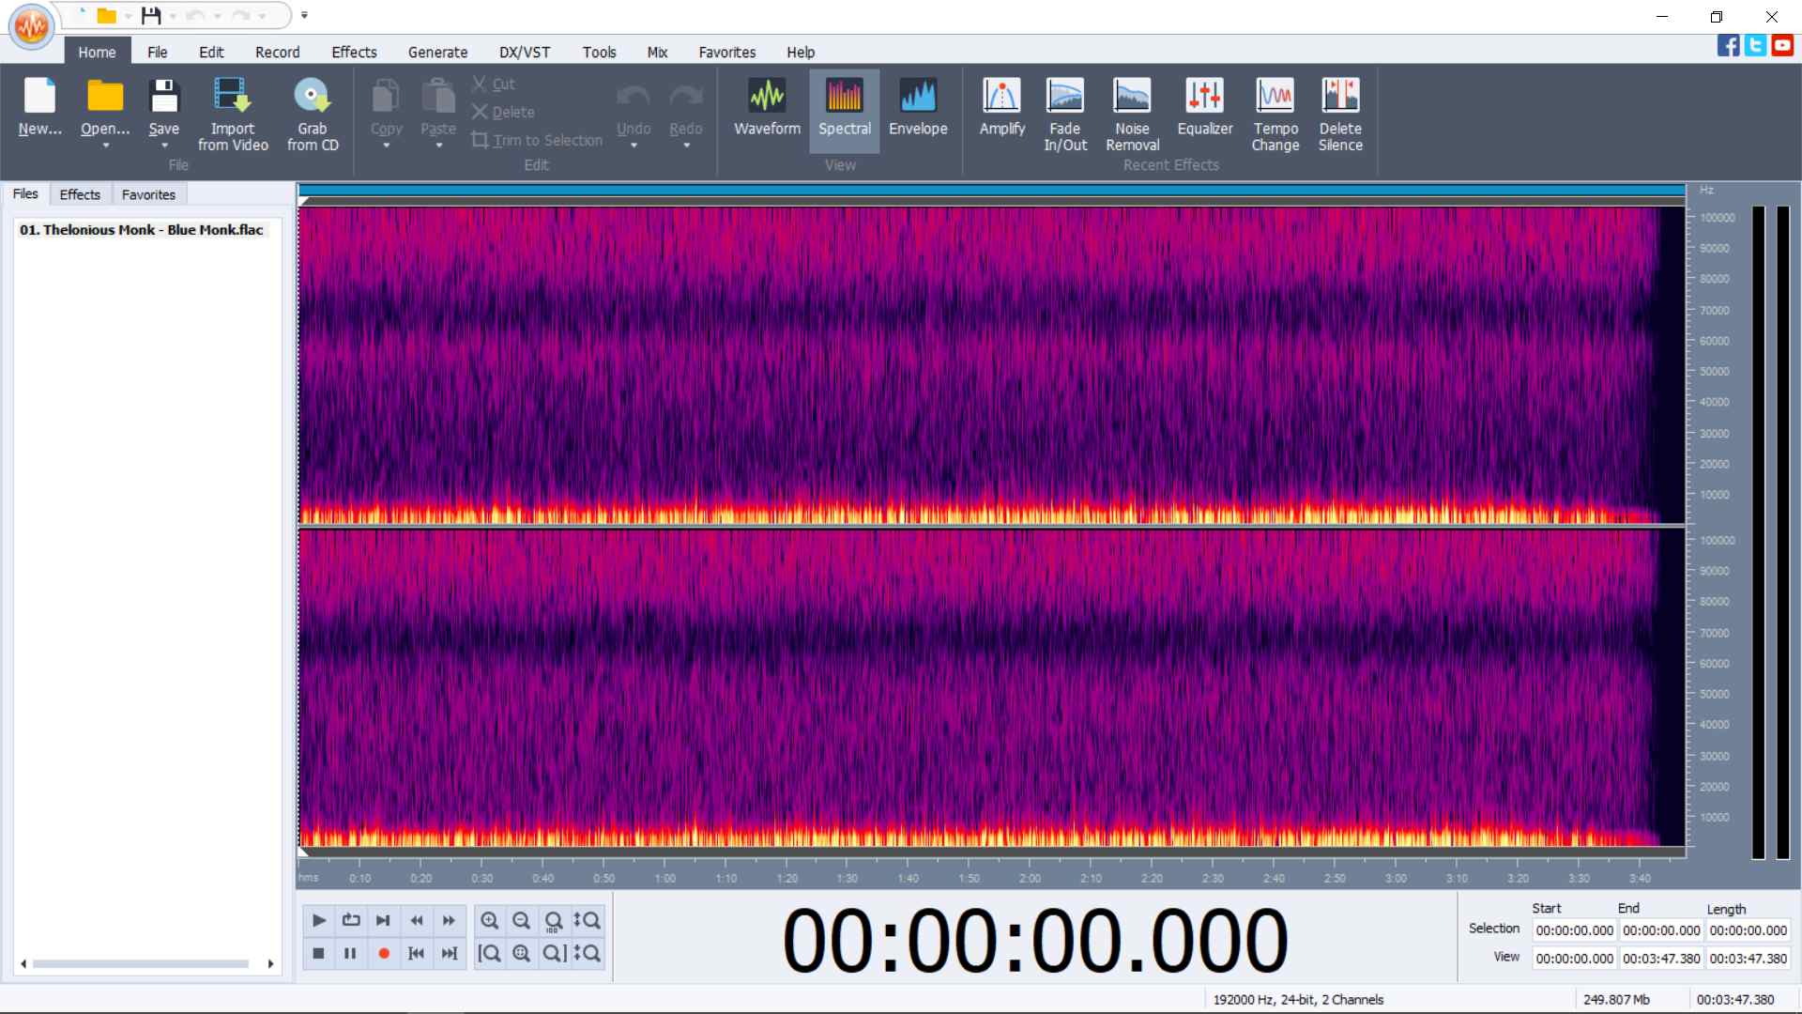Viewport: 1802px width, 1014px height.
Task: Click the fast forward button
Action: [449, 920]
